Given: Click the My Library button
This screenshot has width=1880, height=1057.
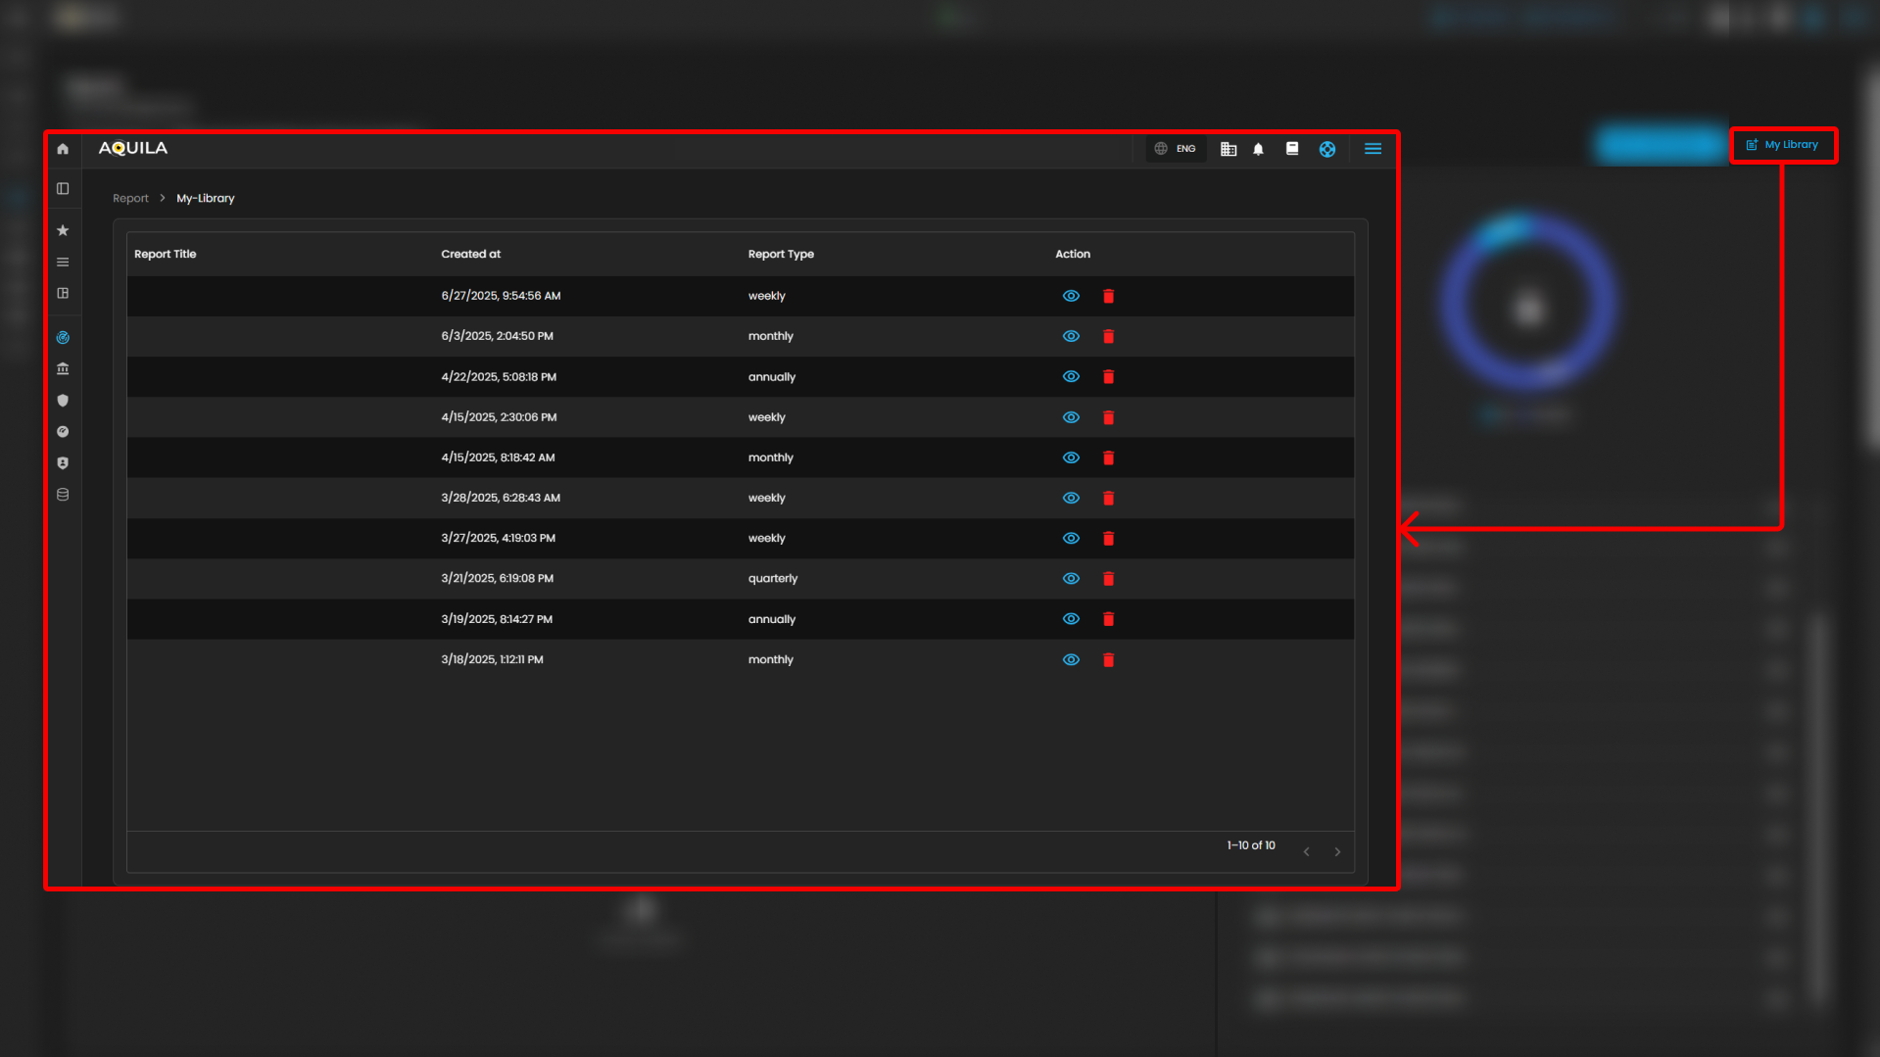Looking at the screenshot, I should click(1783, 145).
